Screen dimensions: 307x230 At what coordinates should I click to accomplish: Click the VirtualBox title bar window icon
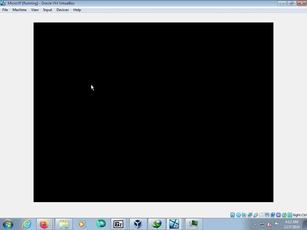click(3, 3)
